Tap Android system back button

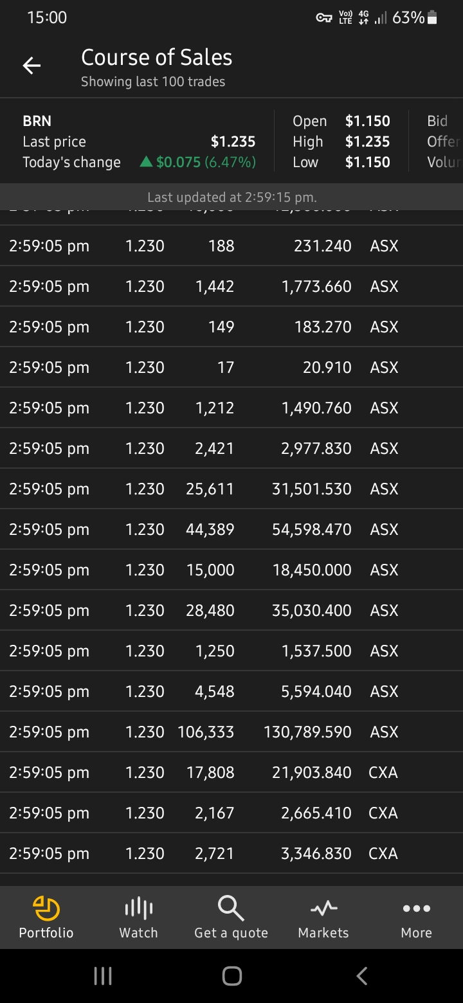361,977
